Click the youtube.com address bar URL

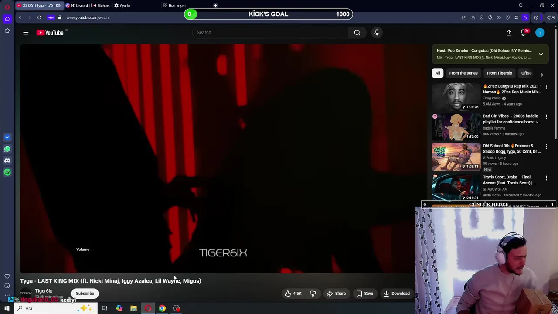87,17
